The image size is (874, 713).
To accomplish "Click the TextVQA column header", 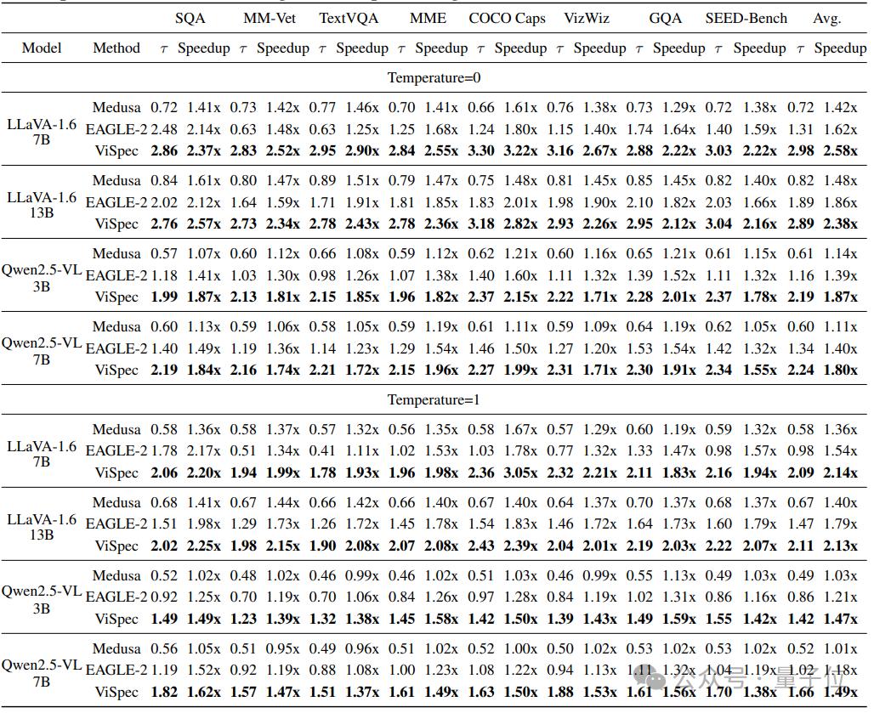I will [349, 18].
